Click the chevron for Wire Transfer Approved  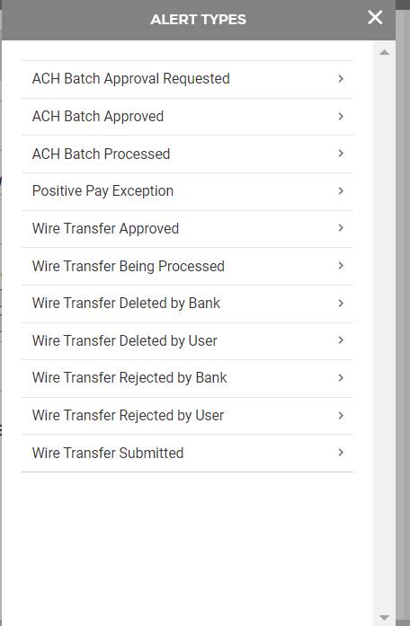(x=341, y=228)
